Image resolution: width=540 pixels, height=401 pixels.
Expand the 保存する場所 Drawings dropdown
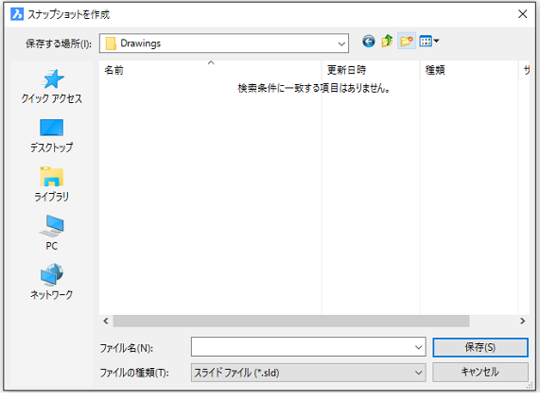(x=224, y=44)
